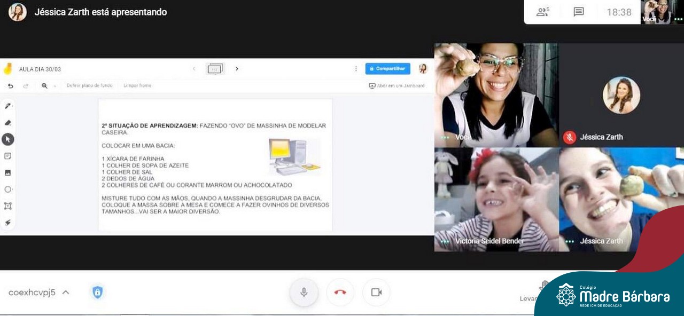
Task: Select the Text box tool
Action: [8, 206]
